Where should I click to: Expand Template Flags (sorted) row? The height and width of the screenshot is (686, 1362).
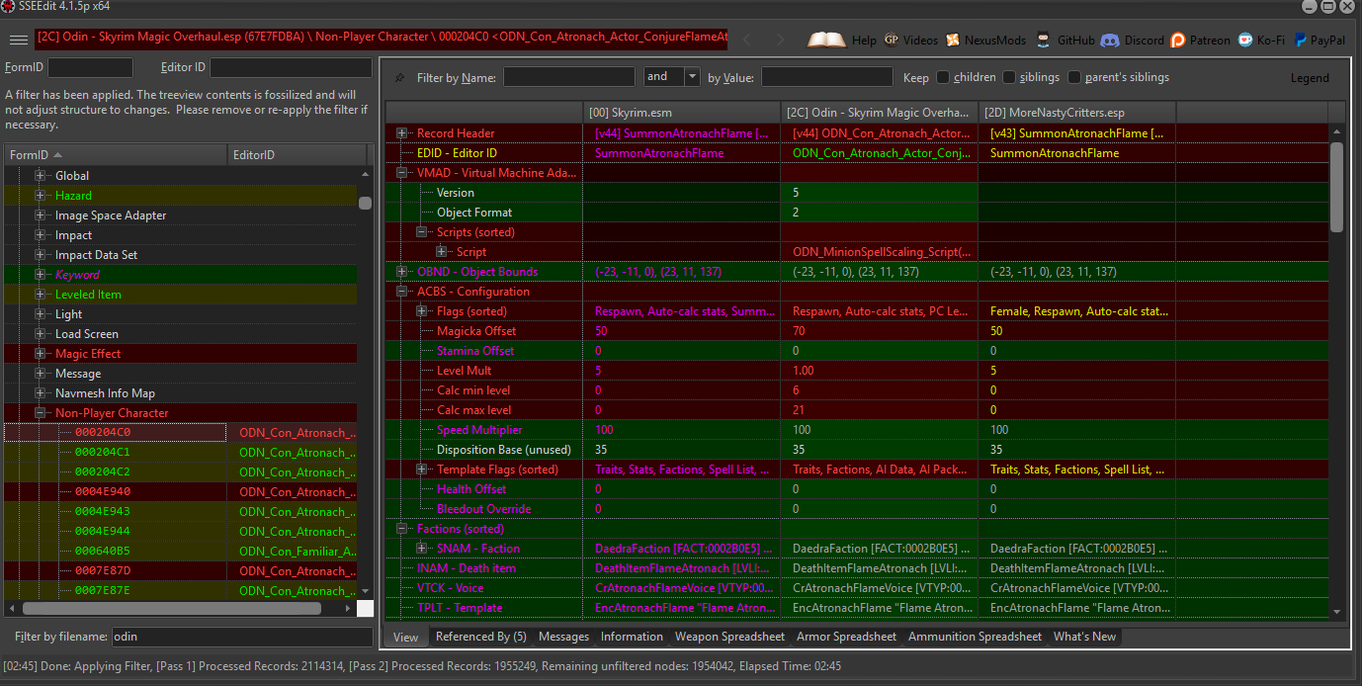click(422, 470)
